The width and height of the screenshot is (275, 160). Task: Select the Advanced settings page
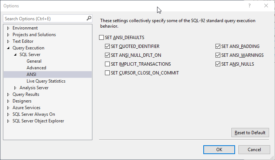(36, 68)
